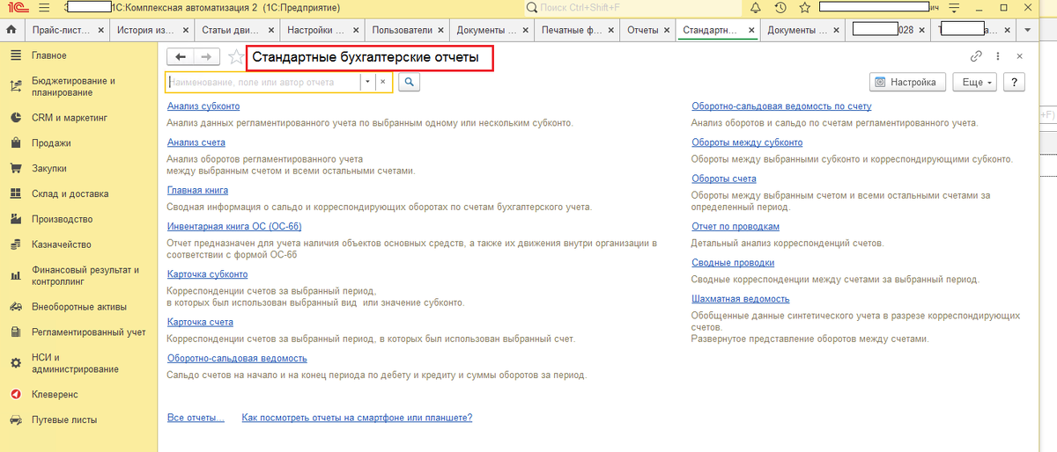Open the Производство section
Screen dimensions: 1057x452
point(62,219)
